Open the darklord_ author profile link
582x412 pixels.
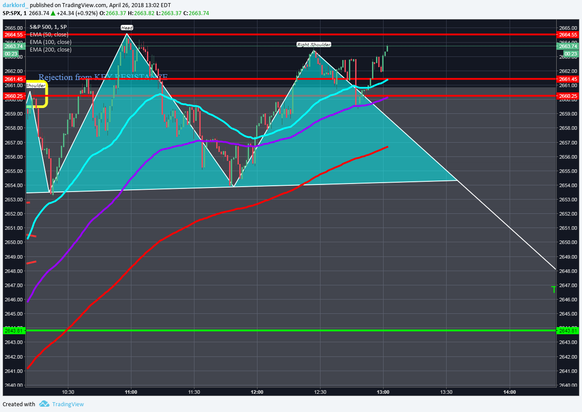(15, 5)
